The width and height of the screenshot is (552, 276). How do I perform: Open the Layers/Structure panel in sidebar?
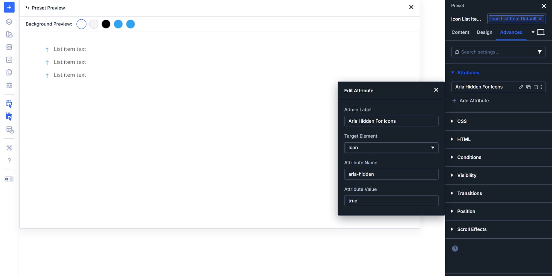coord(9,21)
